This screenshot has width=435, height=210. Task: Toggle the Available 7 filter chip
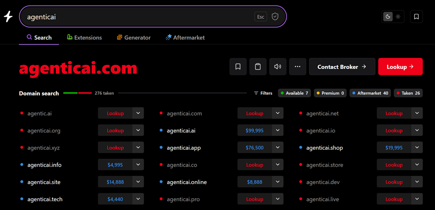pyautogui.click(x=295, y=93)
